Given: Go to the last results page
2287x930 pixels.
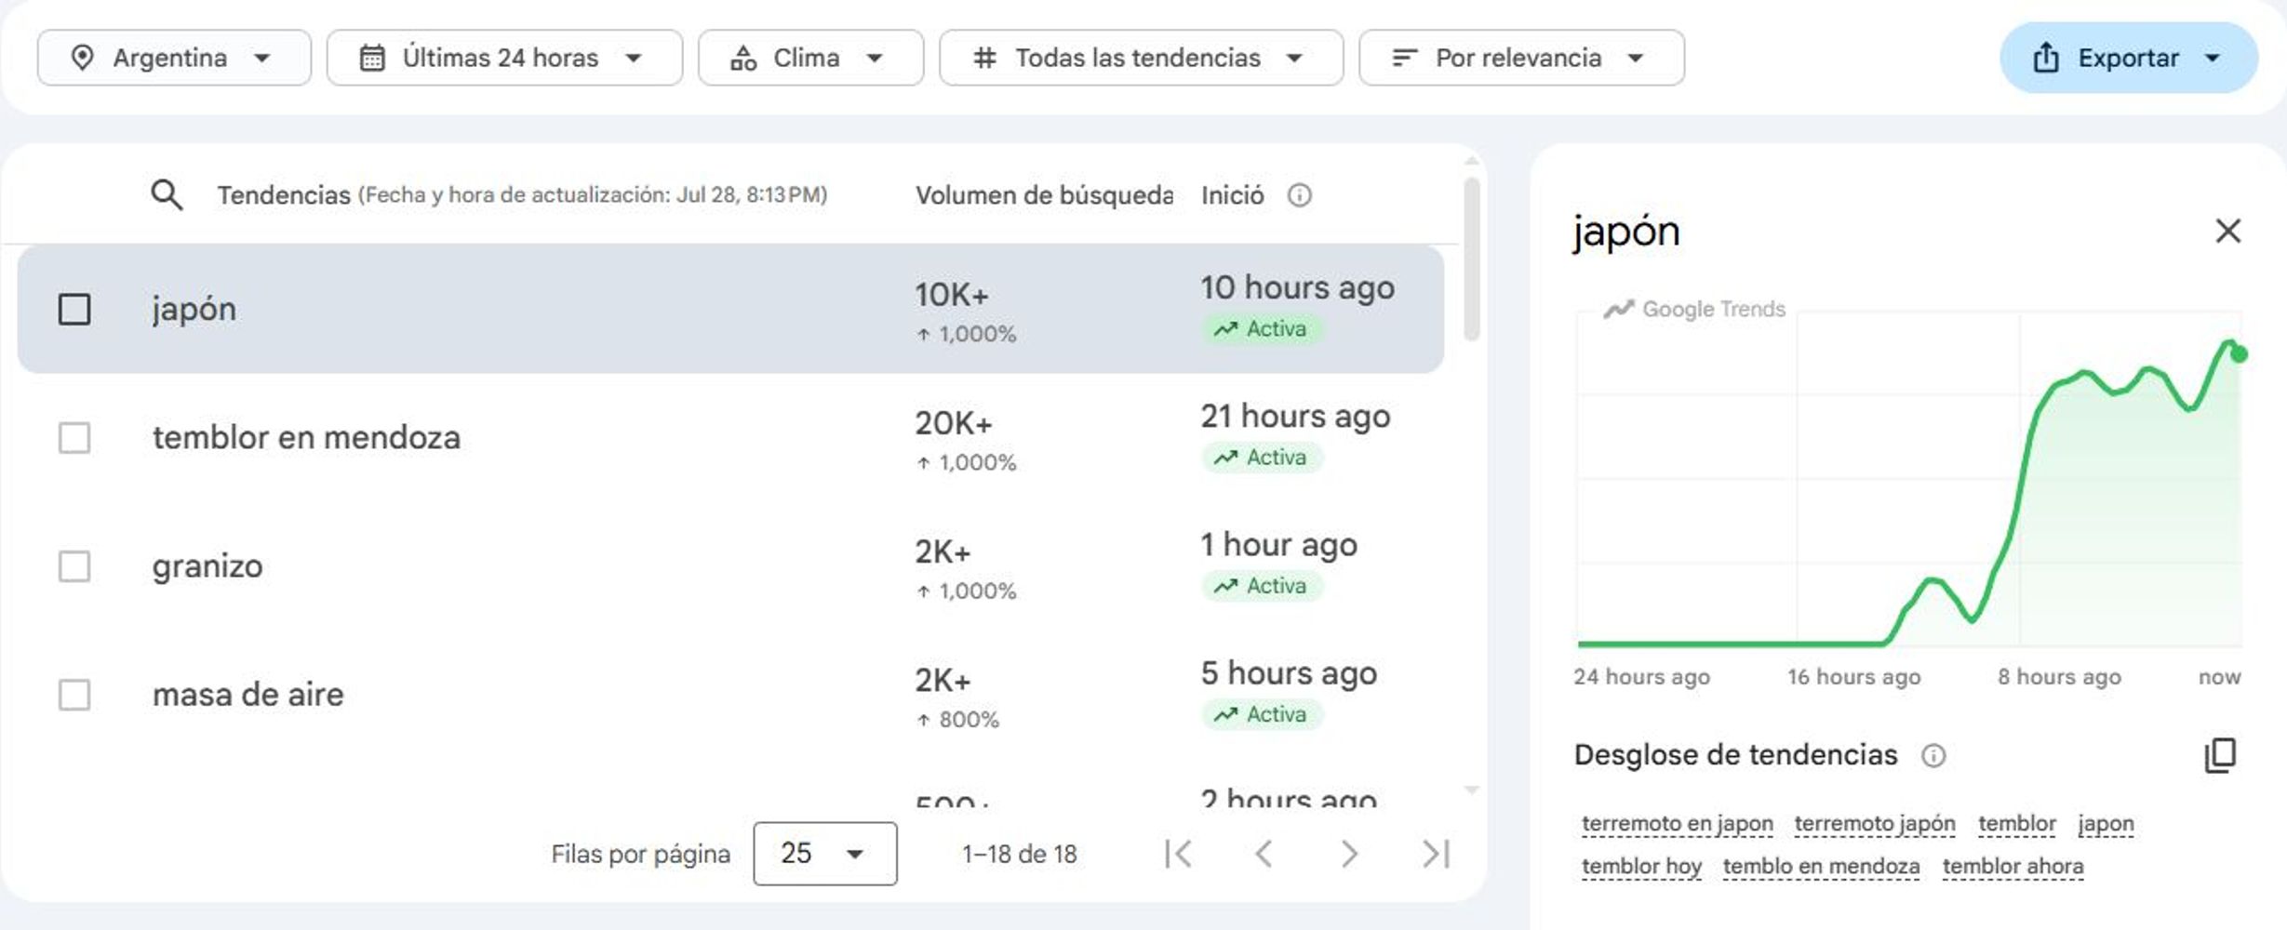Looking at the screenshot, I should click(x=1436, y=854).
